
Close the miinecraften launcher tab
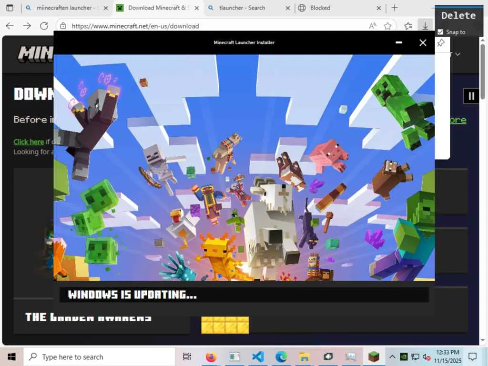(x=106, y=8)
